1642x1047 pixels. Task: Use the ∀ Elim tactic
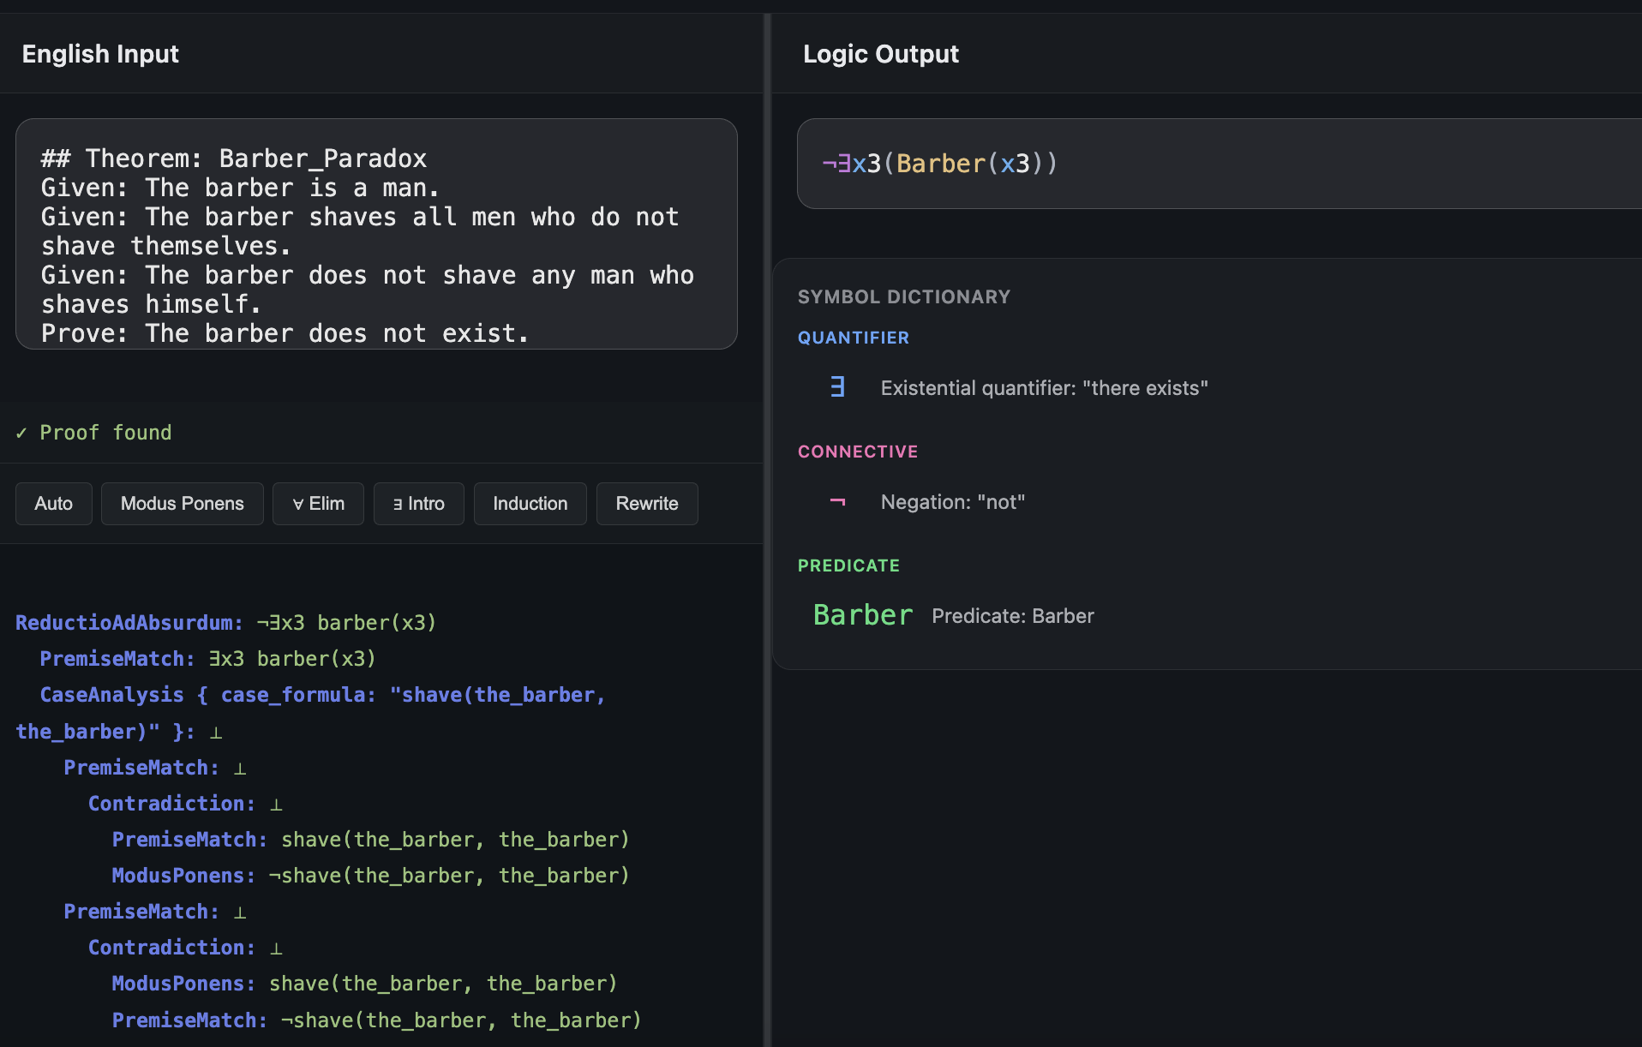(318, 504)
